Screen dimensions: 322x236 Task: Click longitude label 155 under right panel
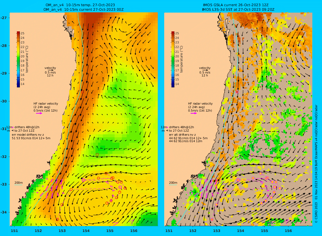click(x=264, y=231)
